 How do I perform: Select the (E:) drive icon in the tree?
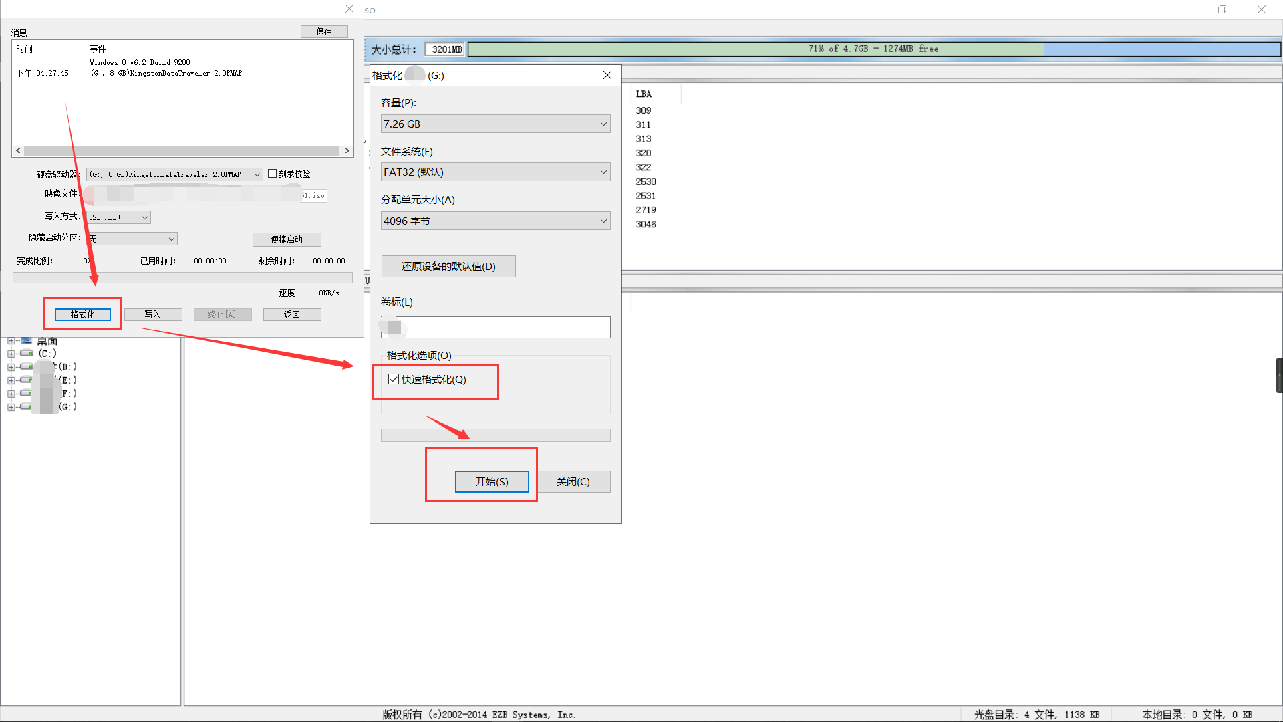pos(25,380)
